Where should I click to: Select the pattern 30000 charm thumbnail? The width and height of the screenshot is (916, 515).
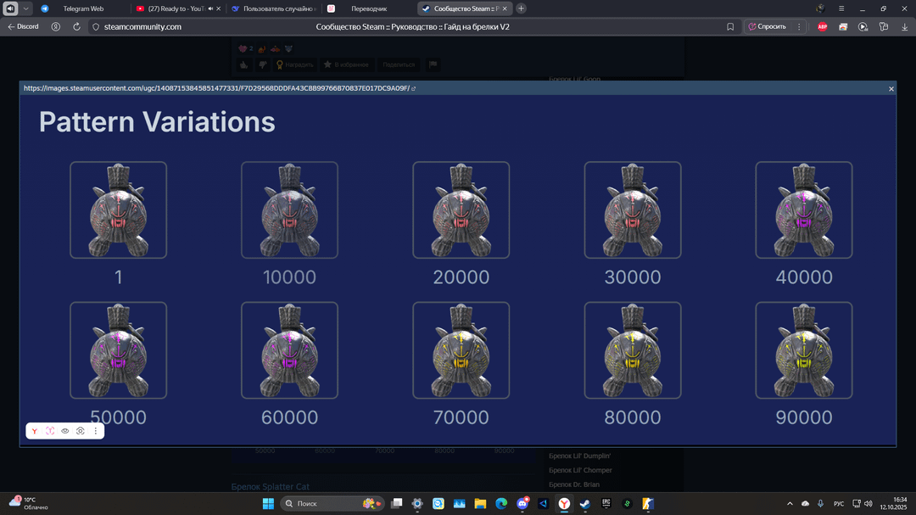coord(632,210)
